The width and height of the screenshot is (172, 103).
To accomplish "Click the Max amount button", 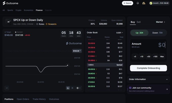I will tap(162, 57).
